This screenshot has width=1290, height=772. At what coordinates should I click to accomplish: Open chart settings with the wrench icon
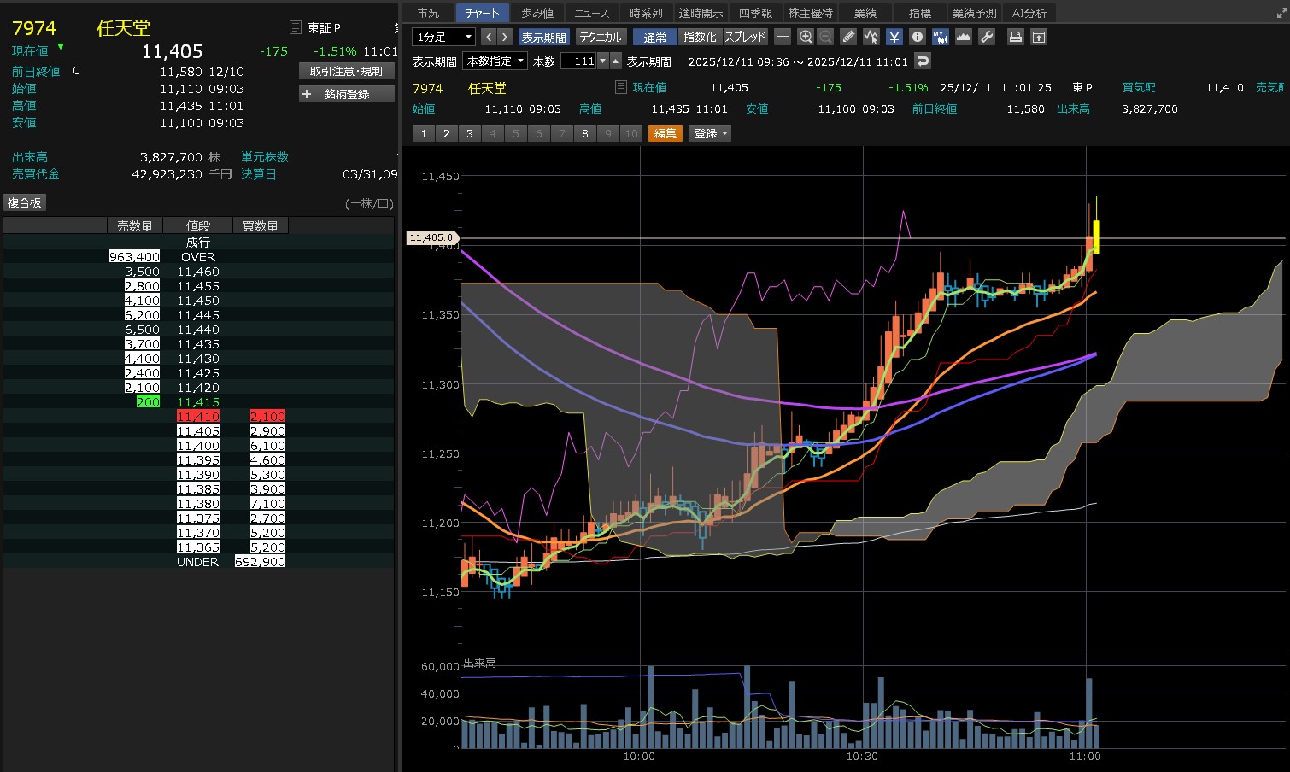pyautogui.click(x=986, y=37)
